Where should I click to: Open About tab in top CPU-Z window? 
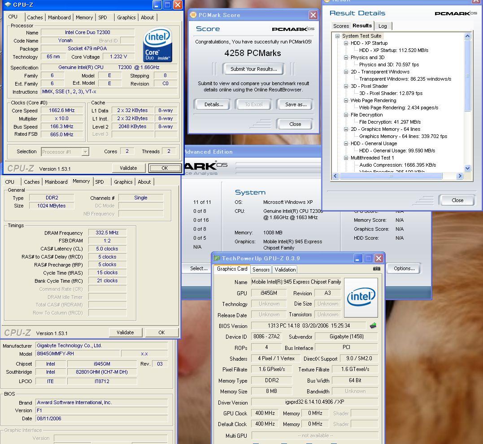pos(147,17)
